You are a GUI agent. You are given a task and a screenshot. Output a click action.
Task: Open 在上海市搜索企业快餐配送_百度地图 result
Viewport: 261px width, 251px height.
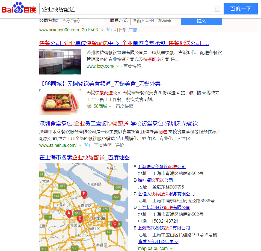click(x=84, y=157)
